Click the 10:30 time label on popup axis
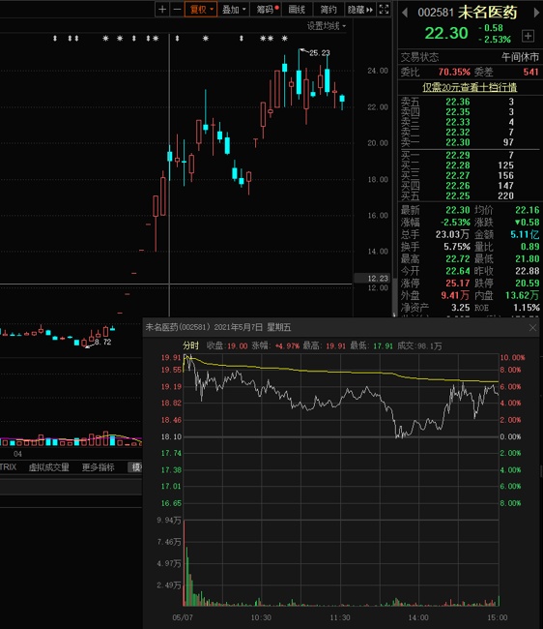The image size is (543, 629). (261, 617)
